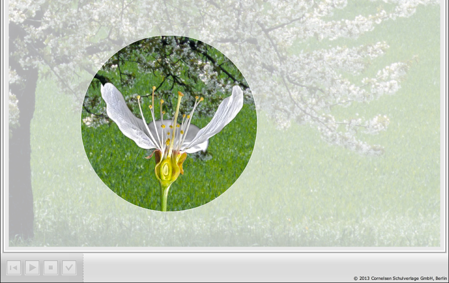
Task: Click the skip-to-start playback button
Action: [14, 268]
